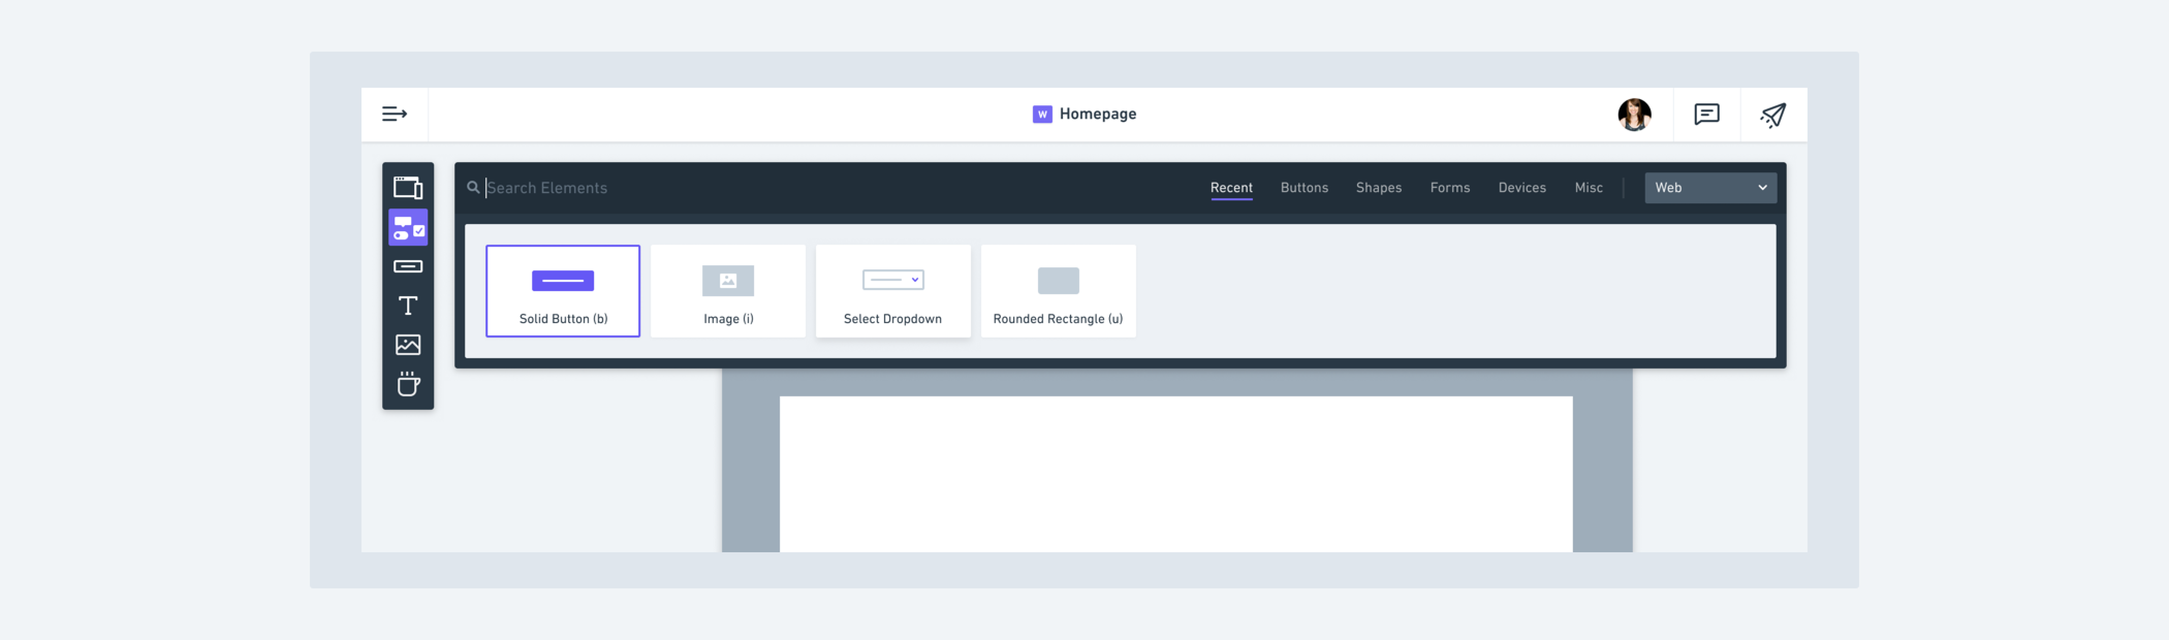
Task: Select the Misc tab
Action: (x=1588, y=187)
